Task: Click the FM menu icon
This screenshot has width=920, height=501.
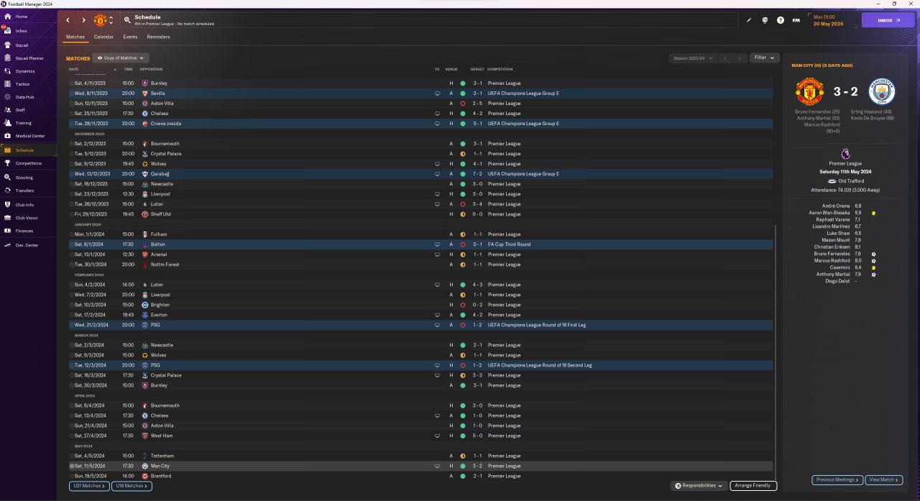Action: point(796,20)
